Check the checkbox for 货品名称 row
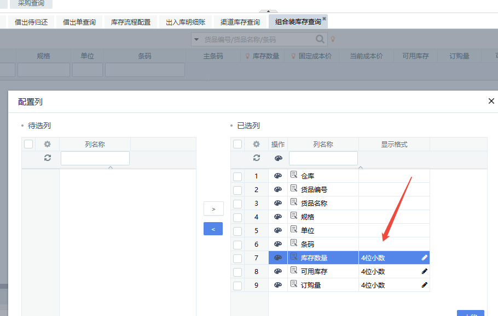This screenshot has height=316, width=498. [238, 204]
